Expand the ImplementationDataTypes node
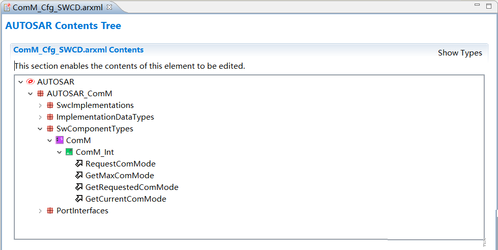 point(40,117)
